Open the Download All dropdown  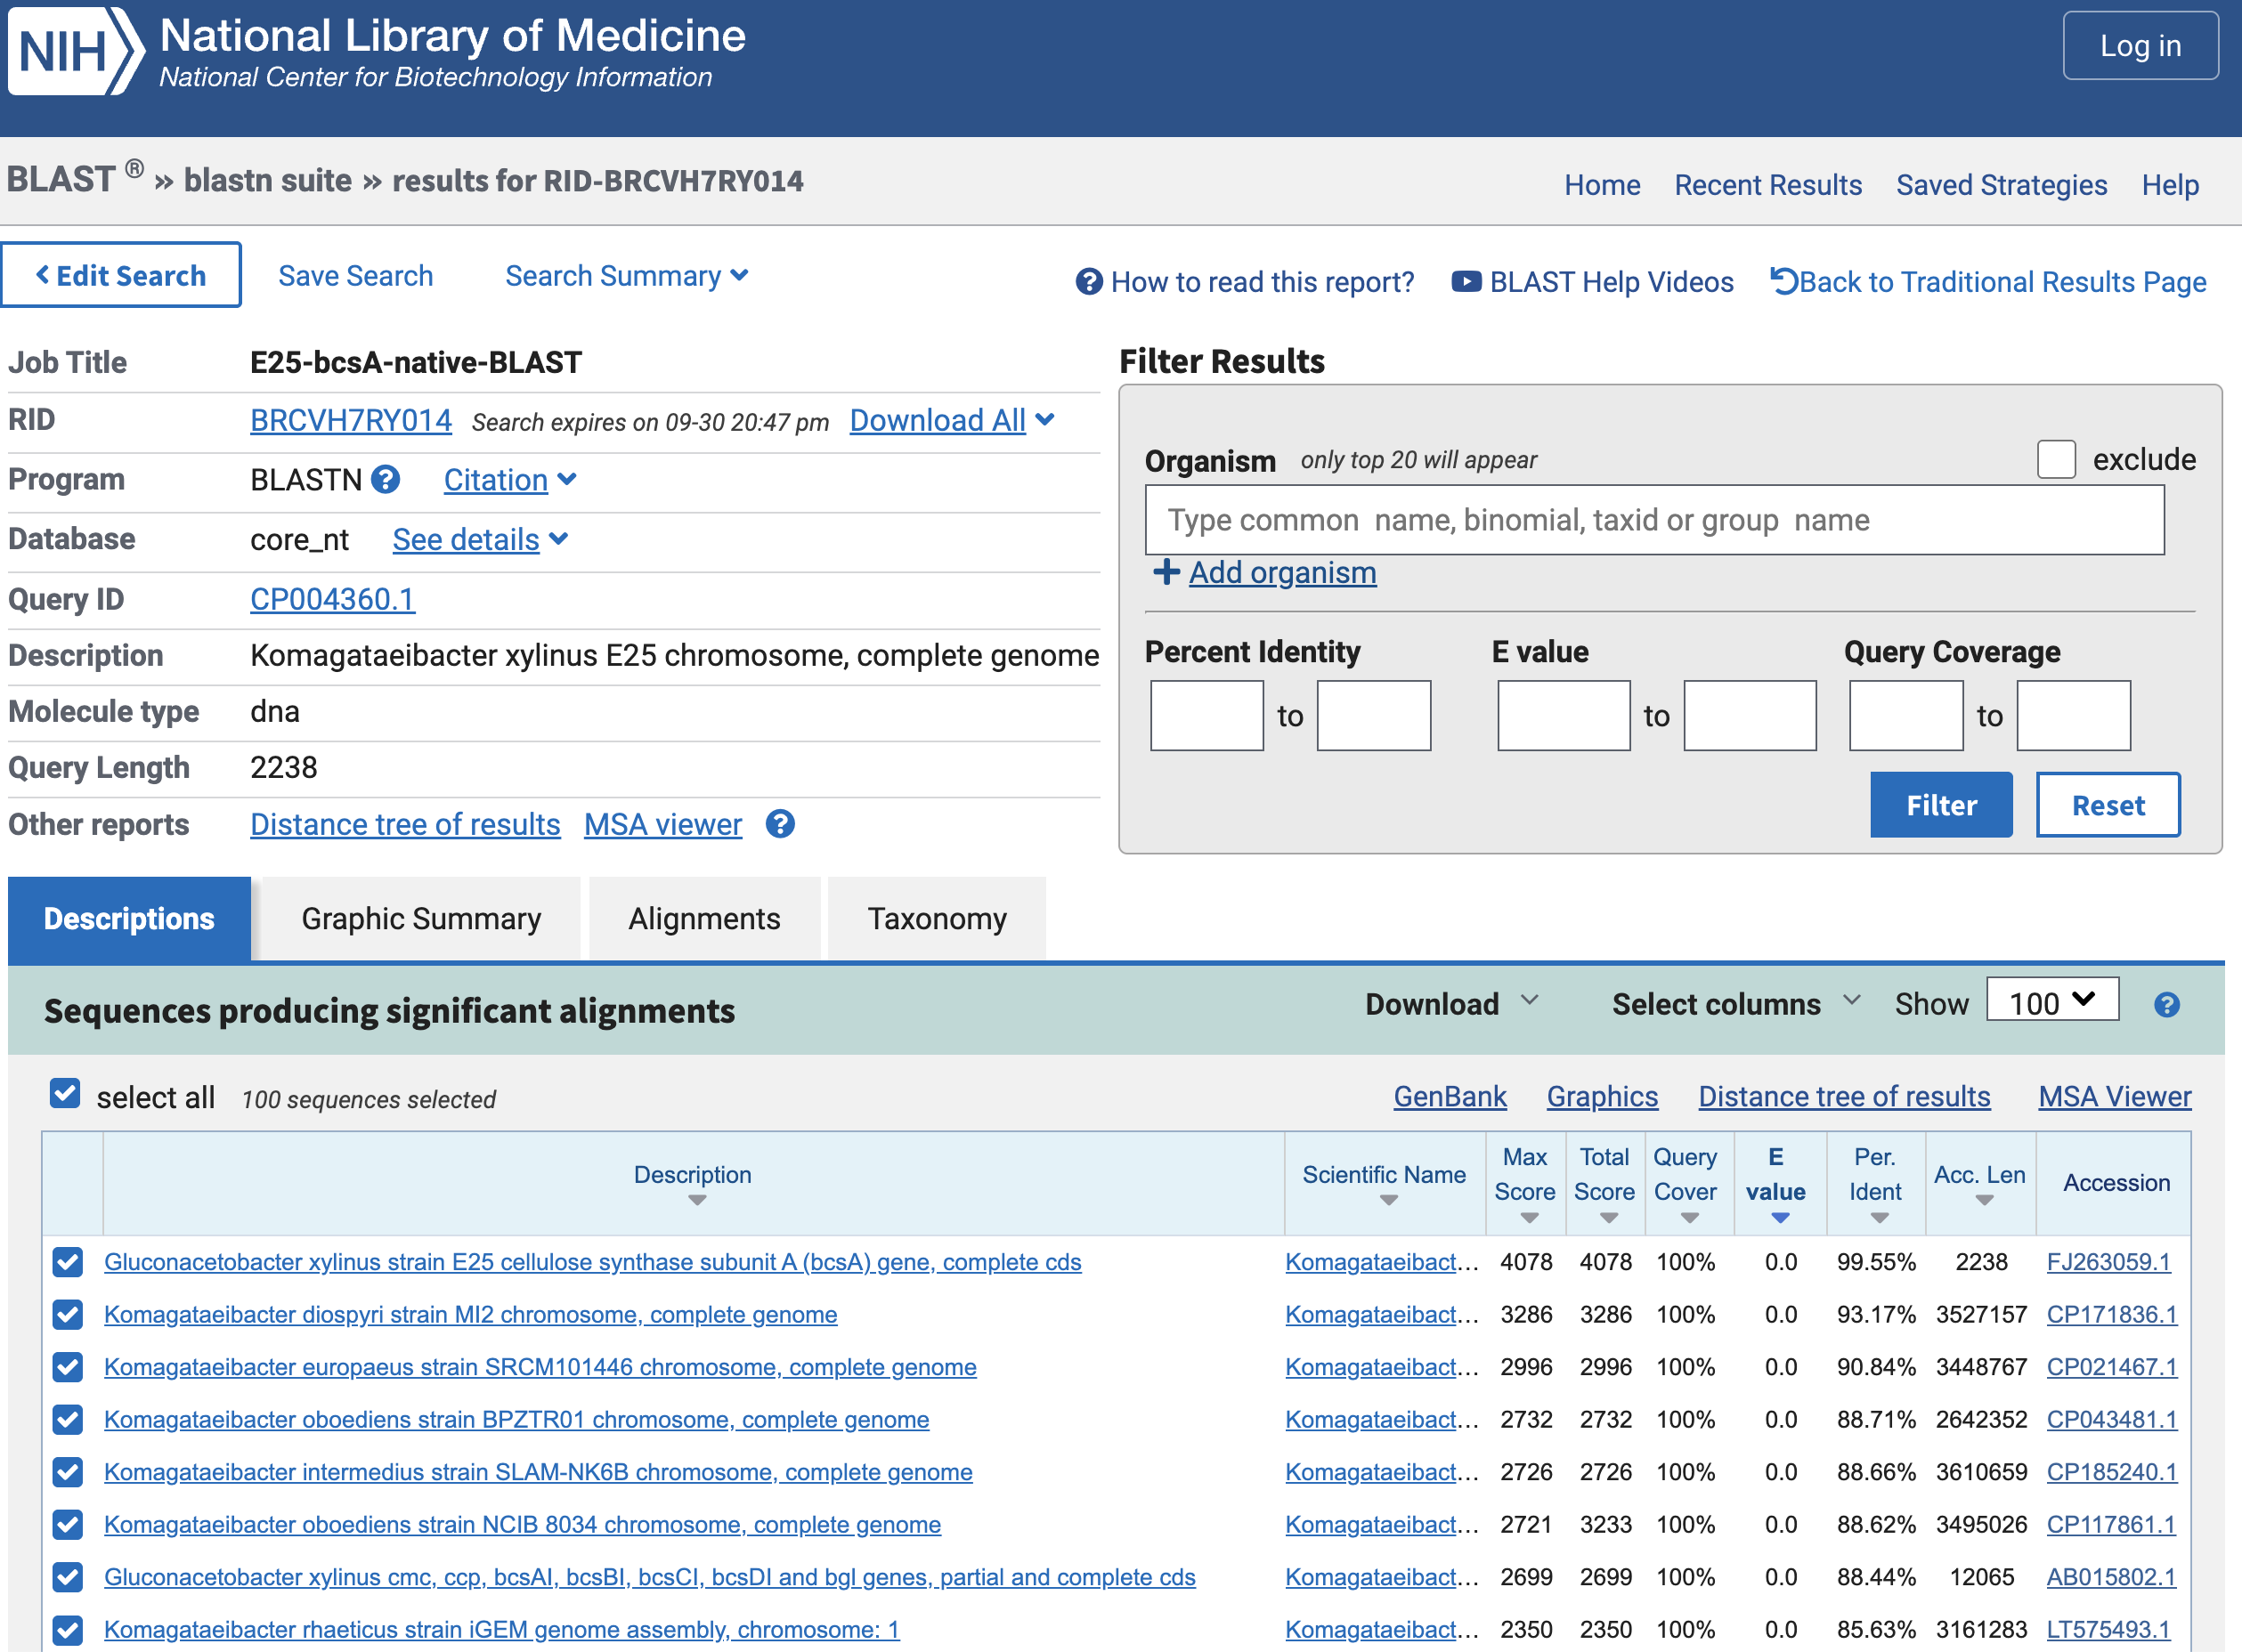952,420
